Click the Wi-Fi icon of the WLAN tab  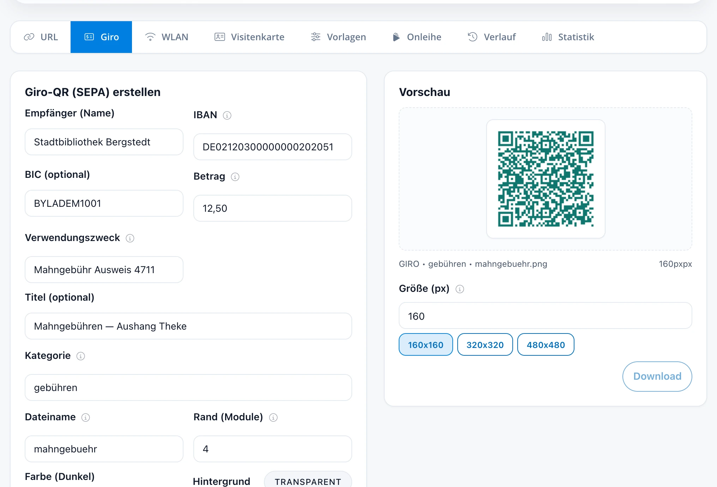150,37
